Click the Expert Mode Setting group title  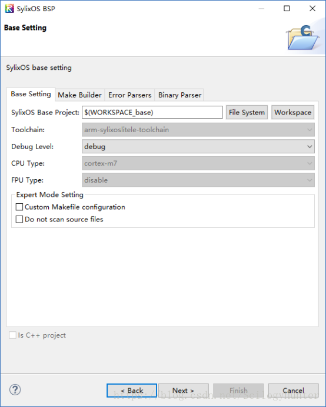(x=49, y=194)
